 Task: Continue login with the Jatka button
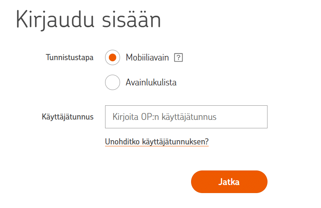click(229, 182)
